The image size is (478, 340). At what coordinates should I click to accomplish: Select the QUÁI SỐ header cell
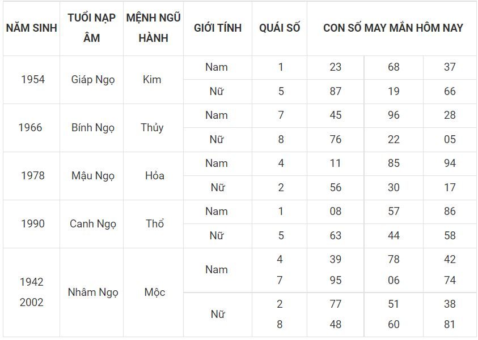280,28
